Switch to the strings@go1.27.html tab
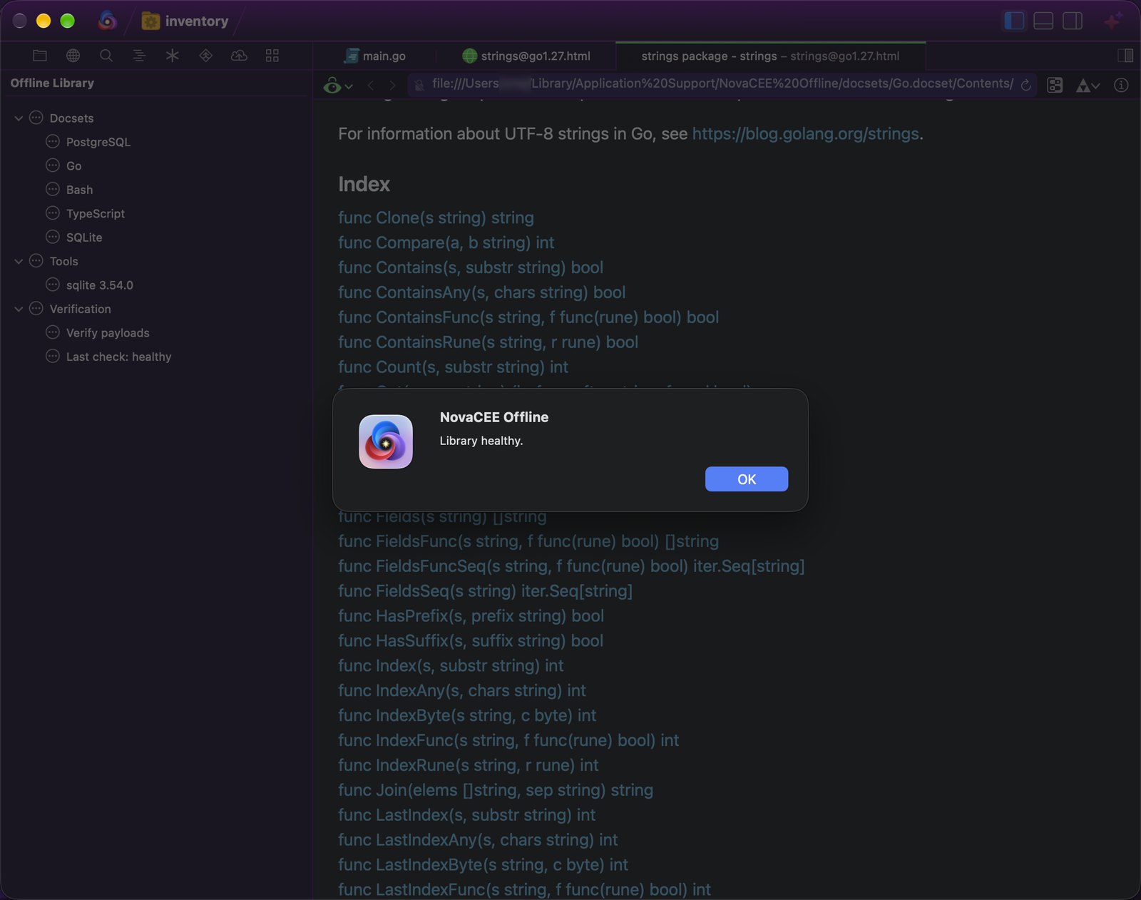 (526, 56)
